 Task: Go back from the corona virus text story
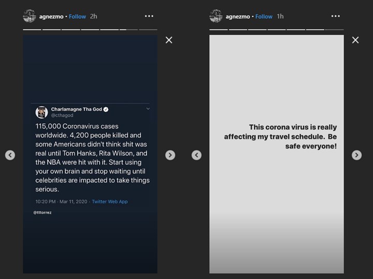click(x=196, y=155)
